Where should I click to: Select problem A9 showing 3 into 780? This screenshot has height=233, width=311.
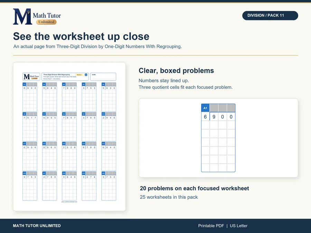click(x=89, y=127)
